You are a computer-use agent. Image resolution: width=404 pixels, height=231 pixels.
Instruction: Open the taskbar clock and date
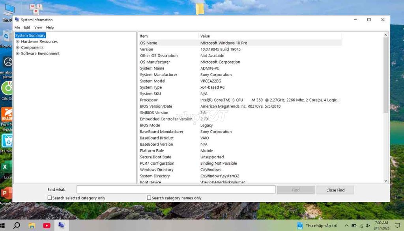382,225
